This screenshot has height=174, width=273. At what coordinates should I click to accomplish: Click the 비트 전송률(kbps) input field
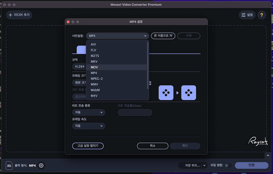(x=135, y=112)
